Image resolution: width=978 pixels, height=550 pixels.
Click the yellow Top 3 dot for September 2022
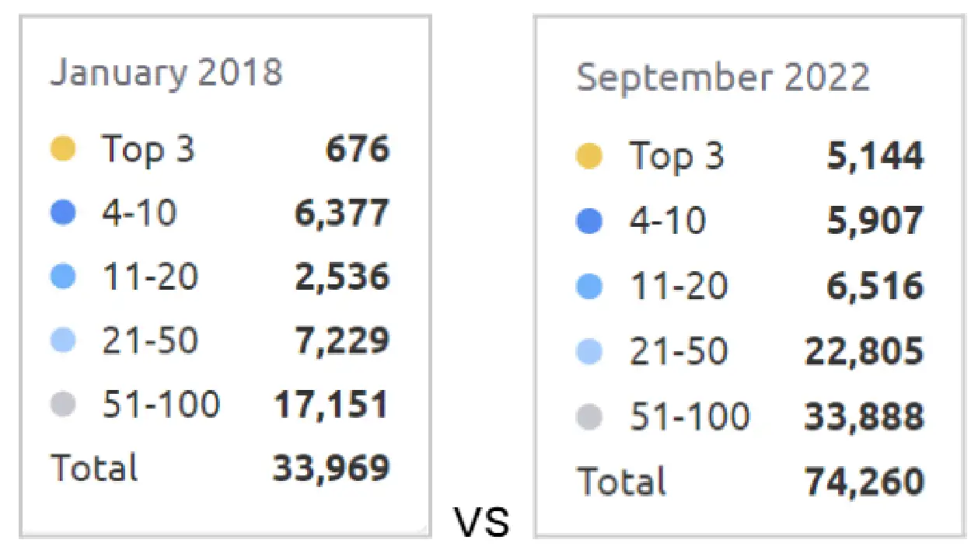click(589, 156)
